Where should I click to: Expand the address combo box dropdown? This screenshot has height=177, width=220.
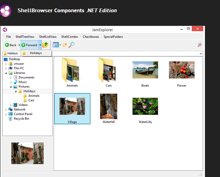click(x=201, y=54)
